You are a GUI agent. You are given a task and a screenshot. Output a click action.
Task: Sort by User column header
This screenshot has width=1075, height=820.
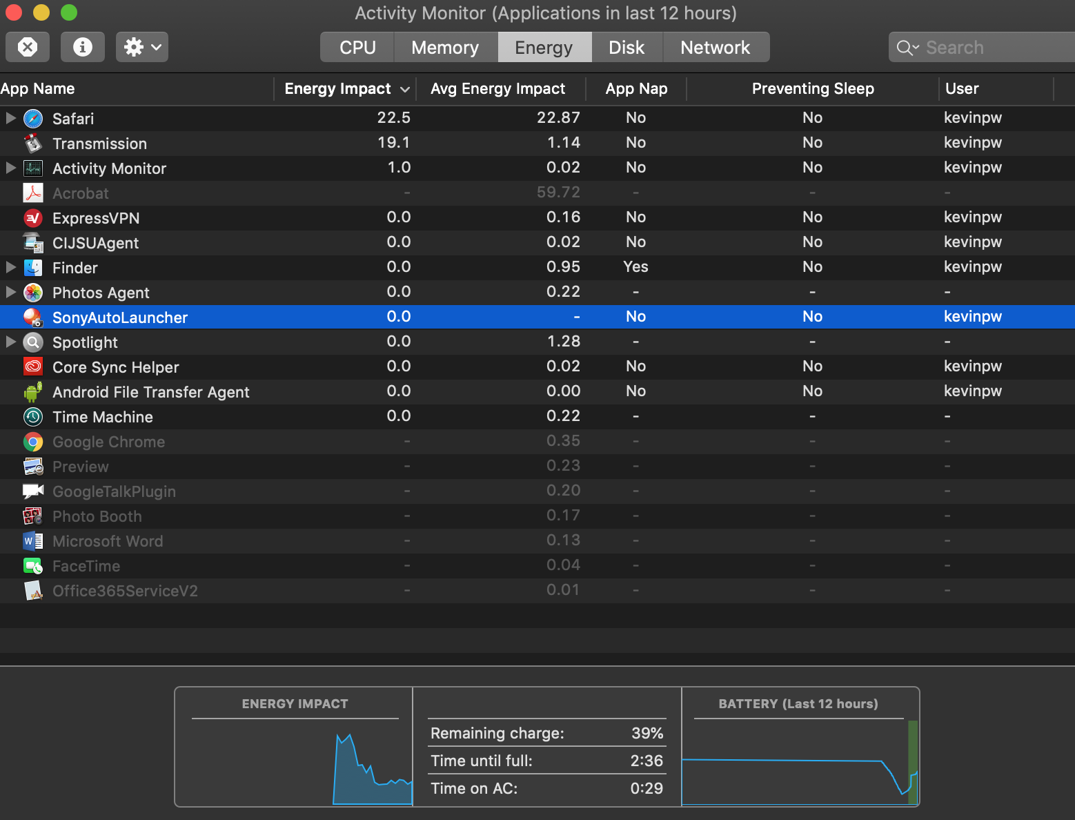click(996, 88)
